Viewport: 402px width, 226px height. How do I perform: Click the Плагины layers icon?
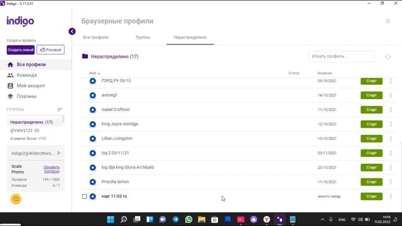10,96
